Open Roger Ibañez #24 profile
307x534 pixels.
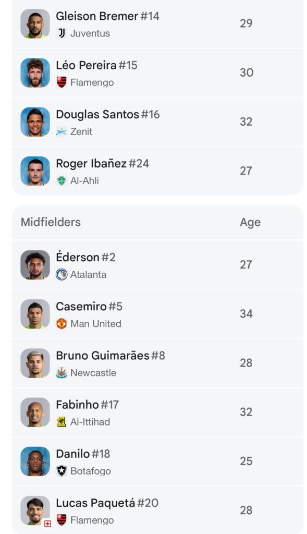pos(157,171)
